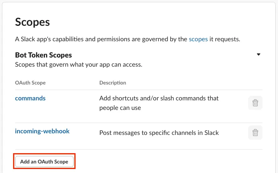Open the scopes documentation link
The image size is (278, 173).
198,39
